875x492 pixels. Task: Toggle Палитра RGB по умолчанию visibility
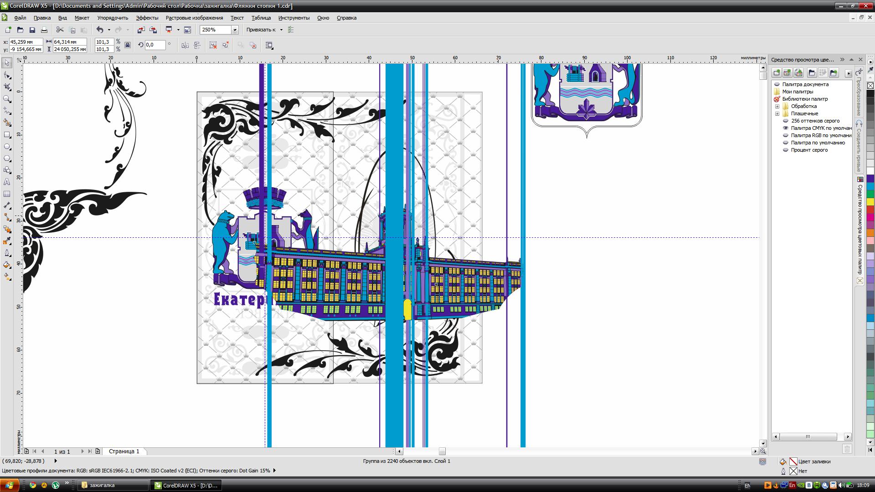click(786, 135)
